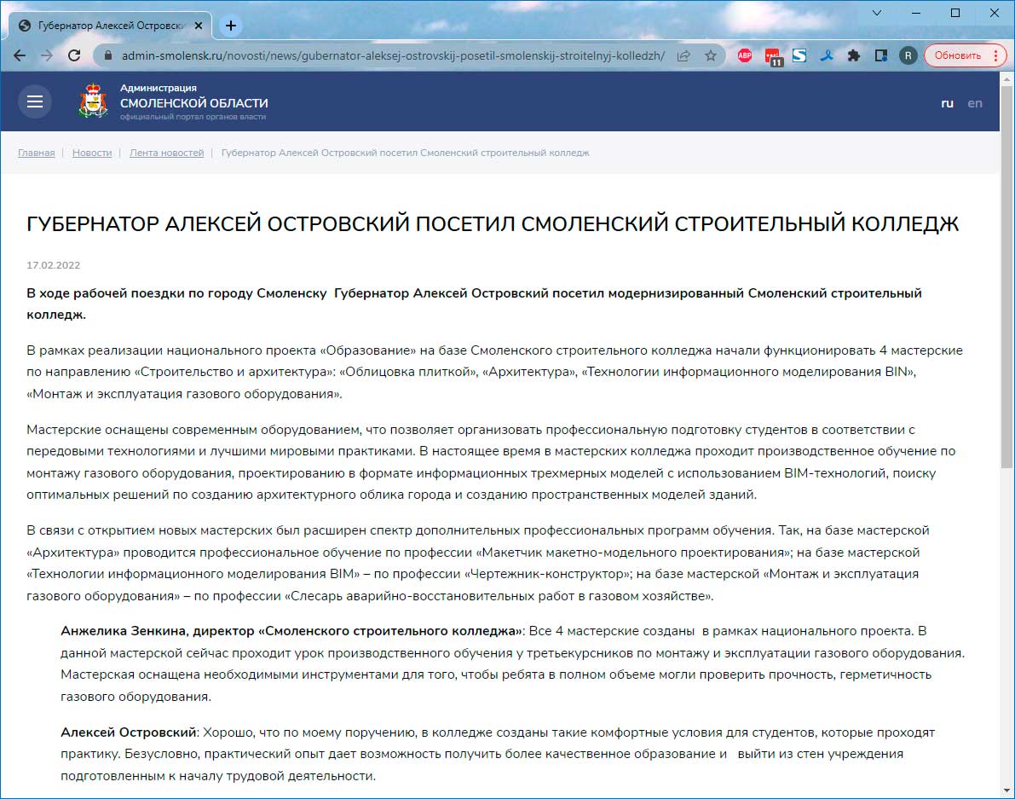Open the Chrome three-dot menu
Image resolution: width=1015 pixels, height=799 pixels.
[996, 55]
